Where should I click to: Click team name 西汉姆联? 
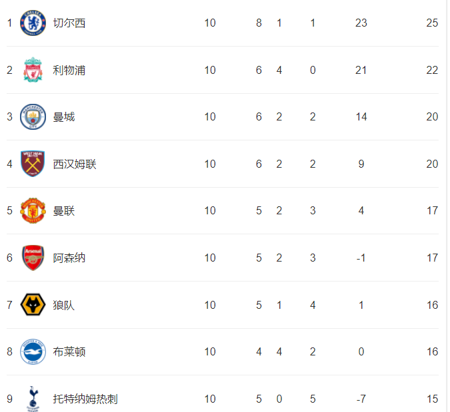click(75, 164)
